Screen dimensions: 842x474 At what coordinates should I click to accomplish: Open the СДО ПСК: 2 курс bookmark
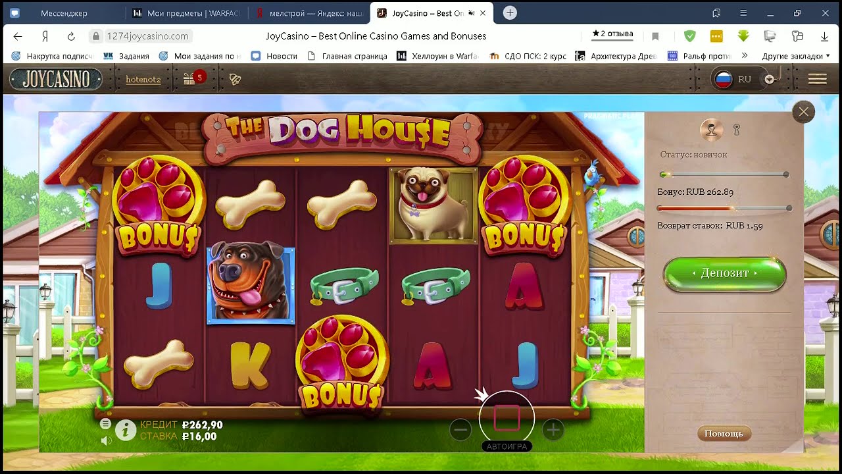tap(528, 56)
